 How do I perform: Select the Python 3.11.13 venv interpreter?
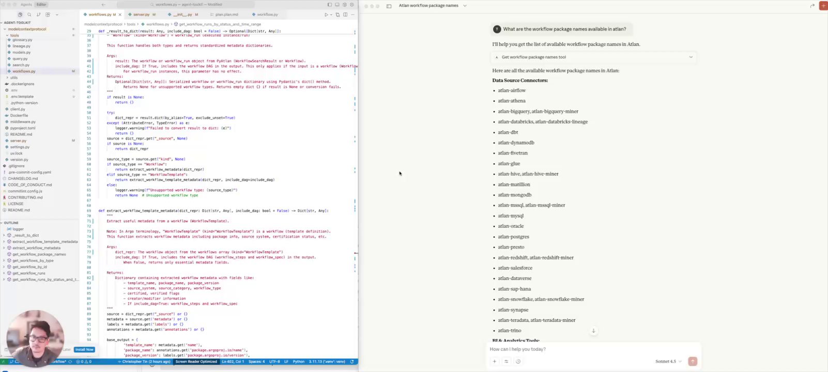[327, 362]
